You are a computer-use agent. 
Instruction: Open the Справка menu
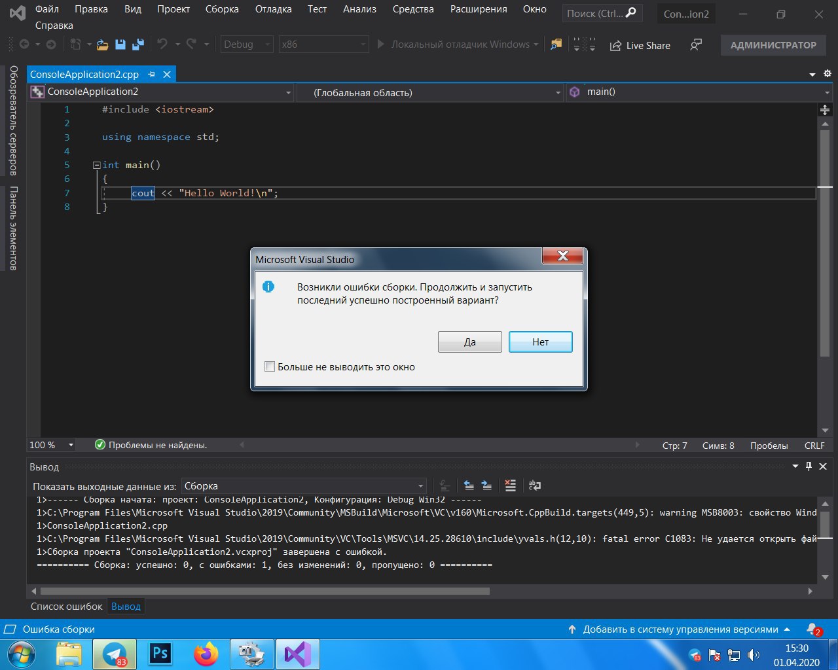tap(54, 26)
